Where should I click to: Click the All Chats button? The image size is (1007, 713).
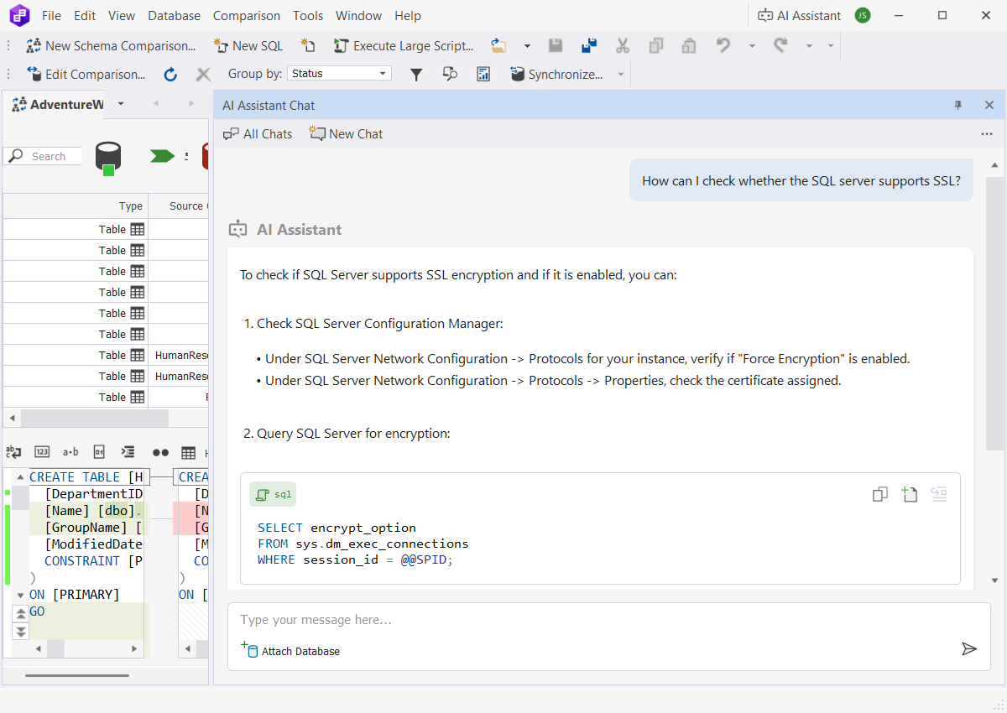[258, 133]
